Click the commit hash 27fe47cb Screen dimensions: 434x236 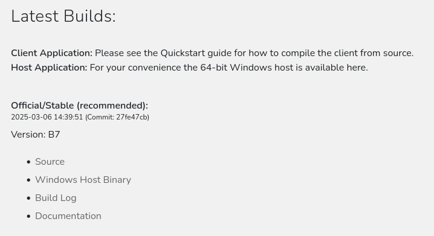(132, 117)
